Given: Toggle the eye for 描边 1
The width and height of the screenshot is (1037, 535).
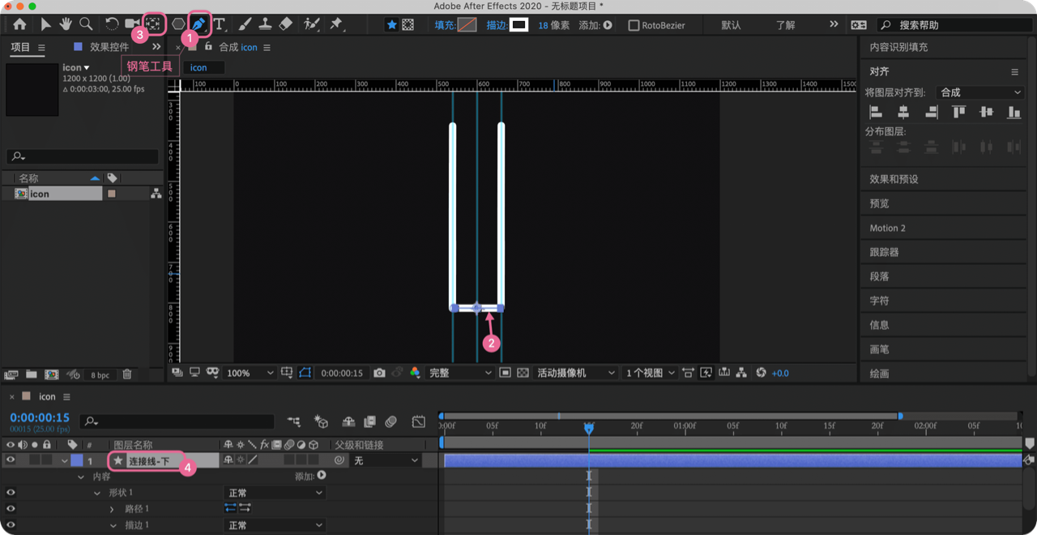Looking at the screenshot, I should [x=11, y=525].
